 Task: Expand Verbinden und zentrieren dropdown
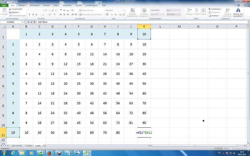(x=103, y=14)
